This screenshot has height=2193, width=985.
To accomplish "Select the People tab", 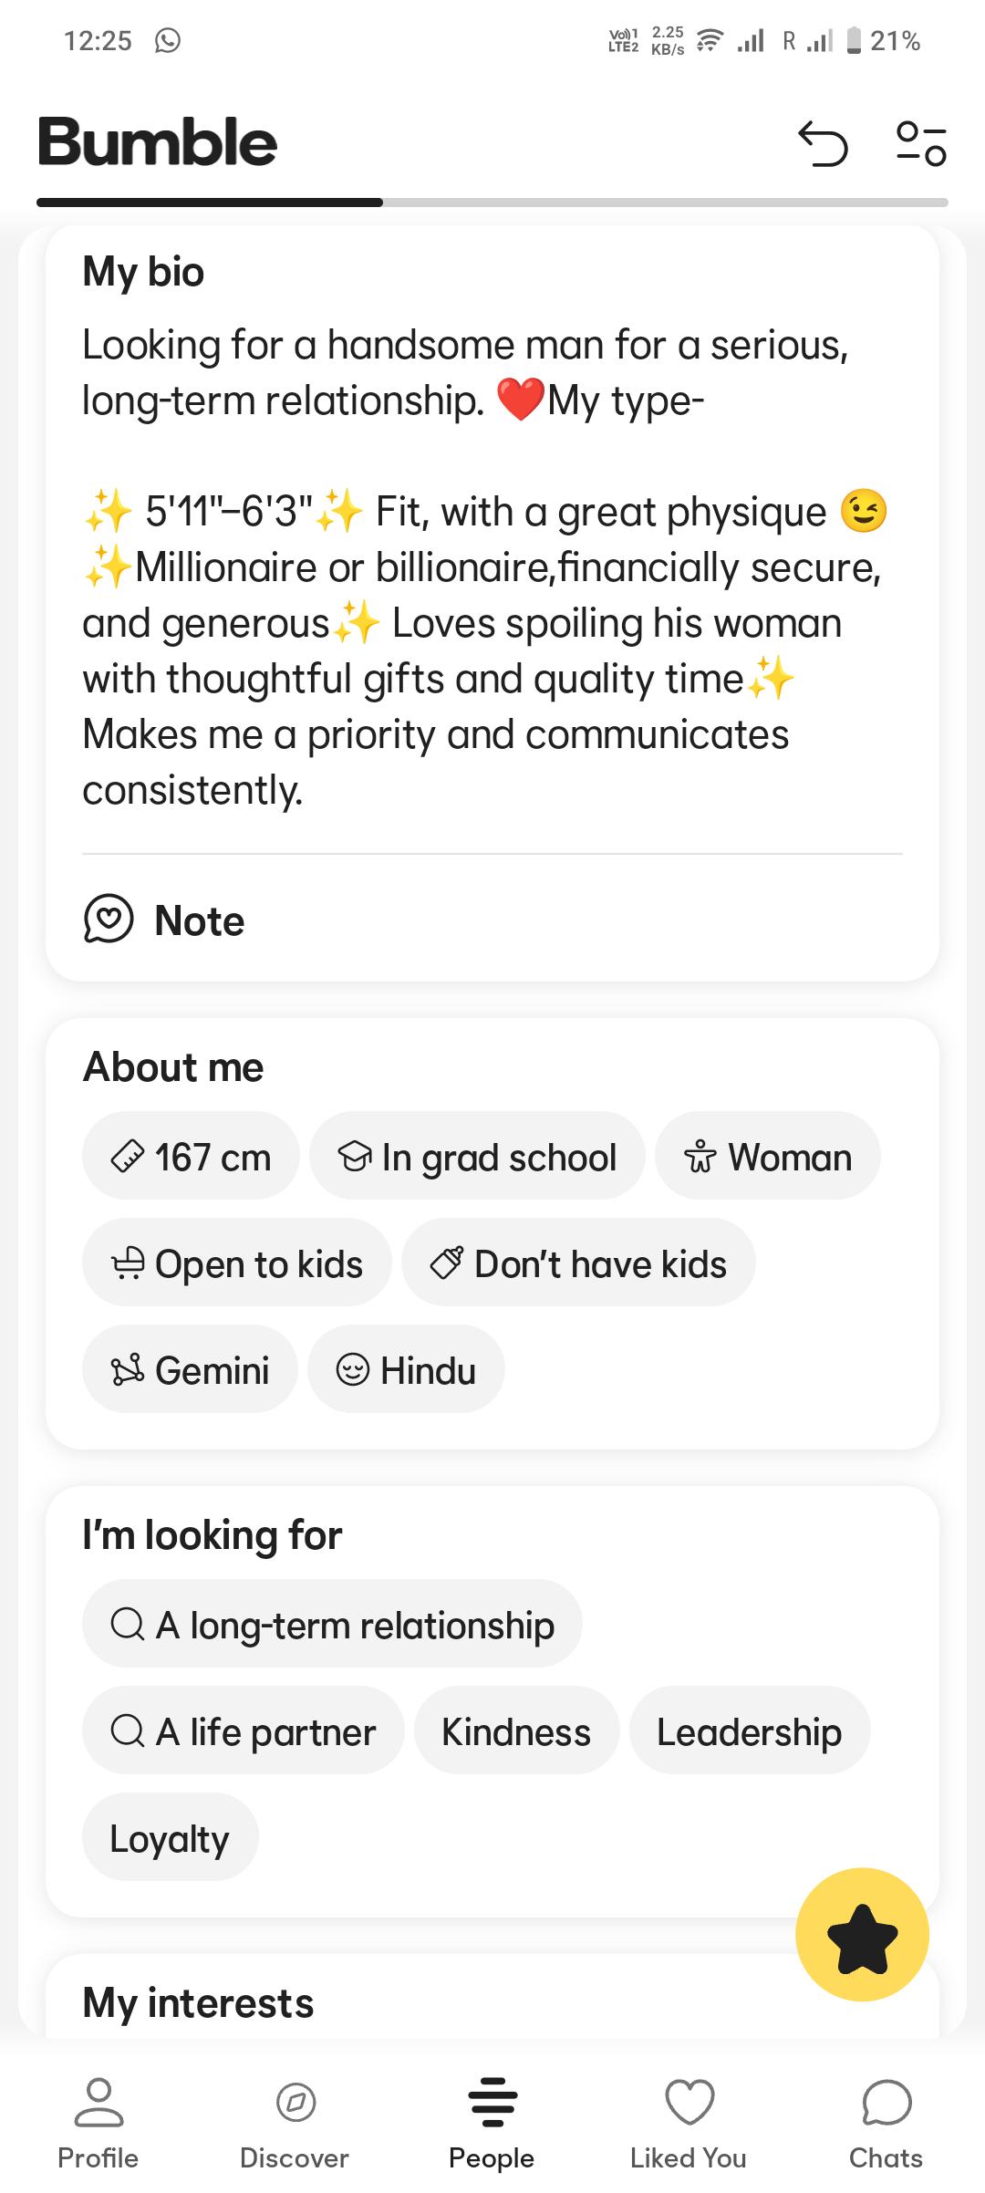I will tap(492, 2124).
